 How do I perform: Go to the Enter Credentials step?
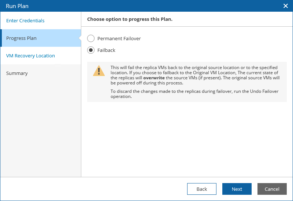pyautogui.click(x=25, y=20)
